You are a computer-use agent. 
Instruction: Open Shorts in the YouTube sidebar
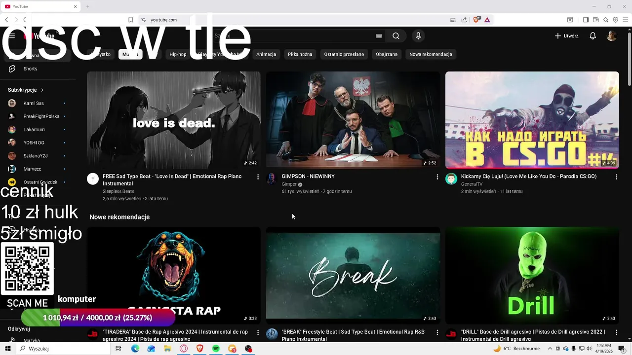click(30, 69)
